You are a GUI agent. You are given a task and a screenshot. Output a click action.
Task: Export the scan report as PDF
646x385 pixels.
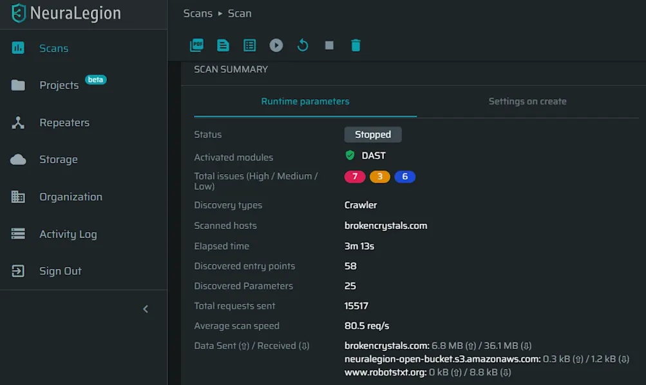(196, 45)
